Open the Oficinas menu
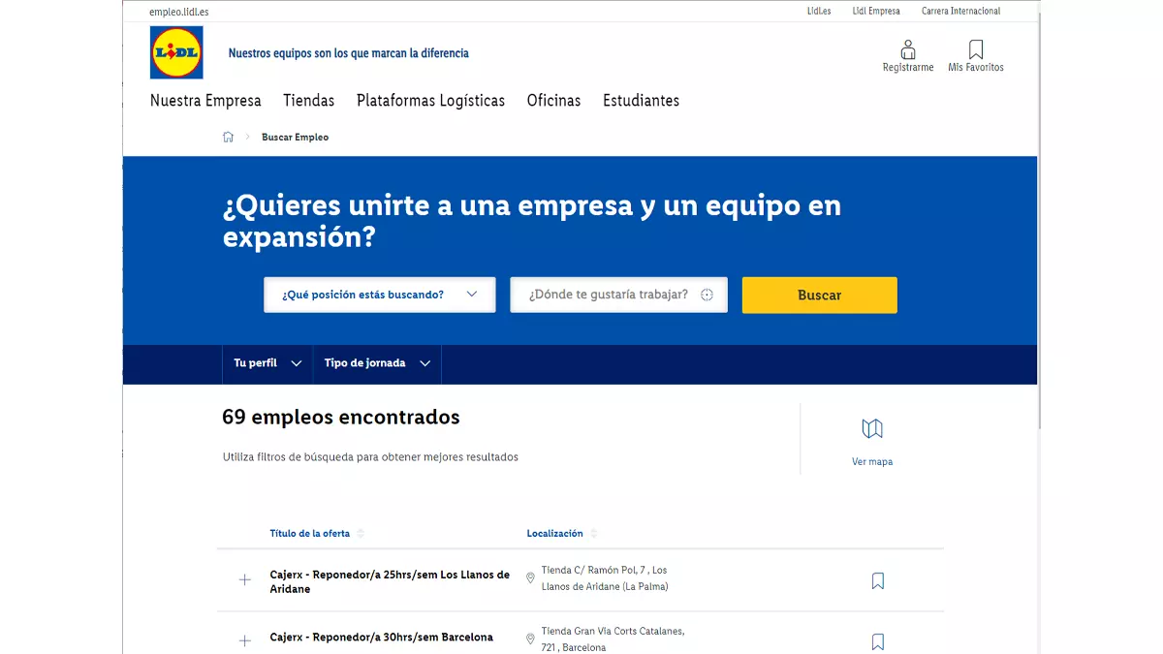The height and width of the screenshot is (654, 1163). click(554, 101)
